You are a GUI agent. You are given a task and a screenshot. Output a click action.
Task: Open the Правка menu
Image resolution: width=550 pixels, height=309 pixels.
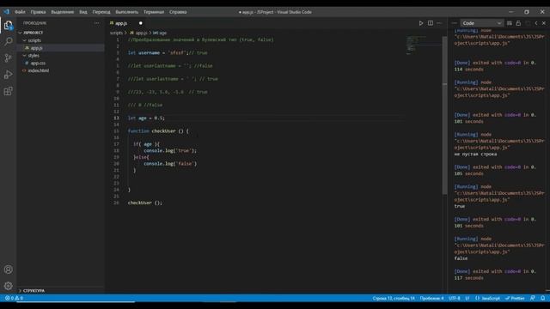point(38,12)
